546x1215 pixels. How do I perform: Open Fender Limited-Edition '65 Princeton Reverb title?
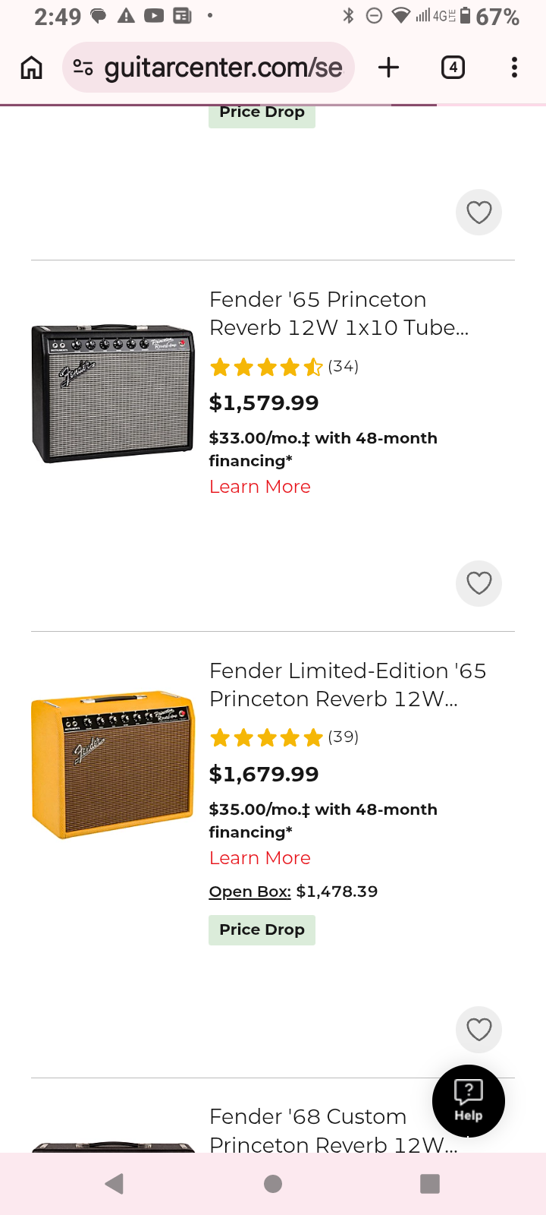(x=347, y=685)
